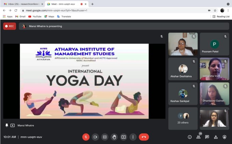Click the presentation screen icon beside Mansi Mhatre
This screenshot has height=144, width=232.
point(13,125)
